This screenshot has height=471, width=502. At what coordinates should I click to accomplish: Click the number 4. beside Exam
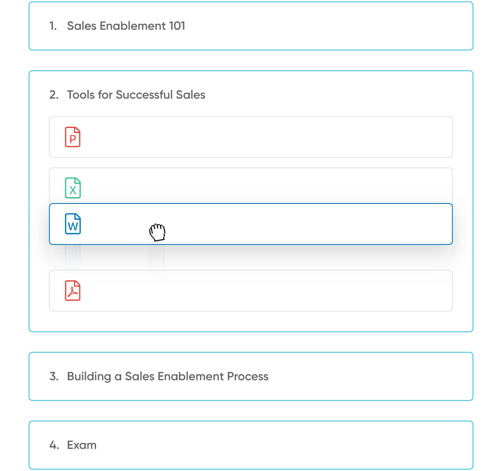coord(54,445)
